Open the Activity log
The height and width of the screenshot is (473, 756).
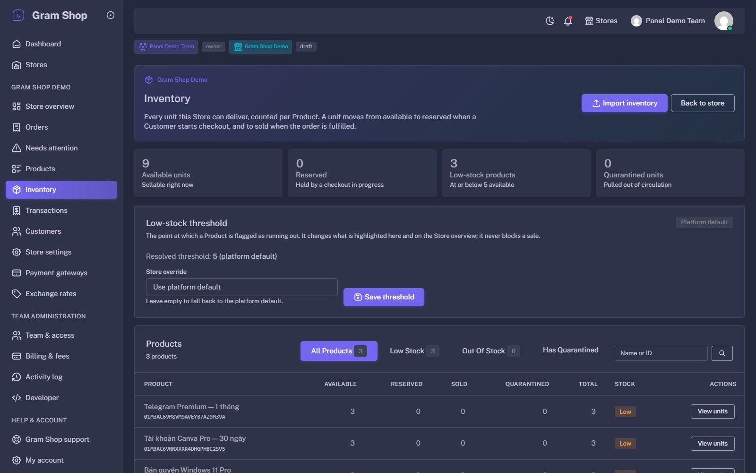tap(61, 377)
